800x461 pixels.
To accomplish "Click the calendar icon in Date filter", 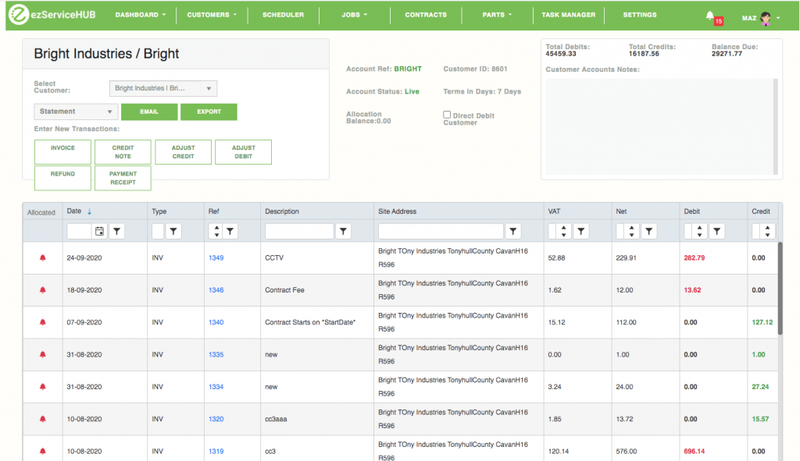I will click(99, 232).
